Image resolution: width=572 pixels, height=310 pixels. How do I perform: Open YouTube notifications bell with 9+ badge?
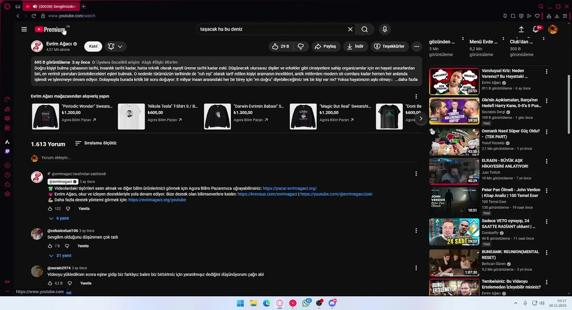click(x=536, y=29)
